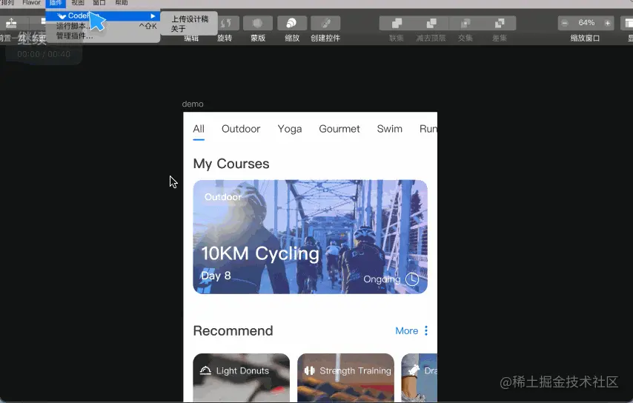Click the Day 8 label
The height and width of the screenshot is (403, 633).
click(x=216, y=276)
